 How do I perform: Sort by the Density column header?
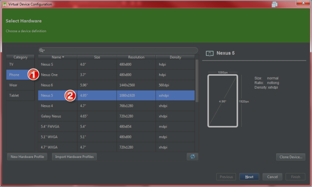coord(175,57)
